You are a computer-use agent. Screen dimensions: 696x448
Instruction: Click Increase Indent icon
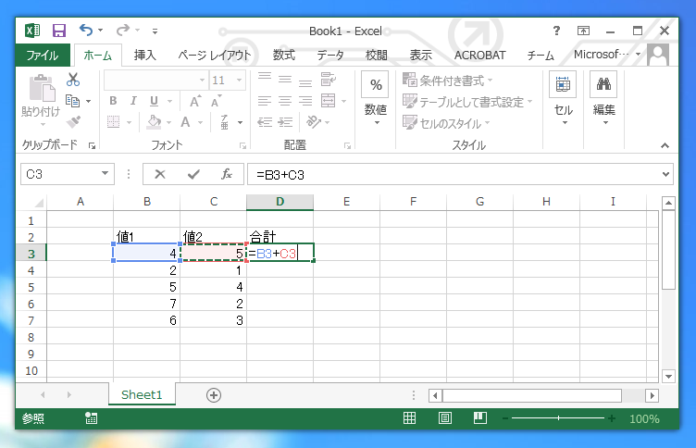[x=285, y=121]
